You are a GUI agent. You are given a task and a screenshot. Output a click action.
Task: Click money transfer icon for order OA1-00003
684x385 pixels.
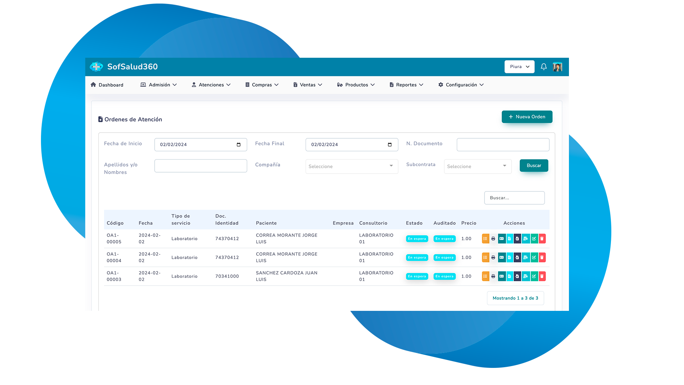[x=526, y=276]
